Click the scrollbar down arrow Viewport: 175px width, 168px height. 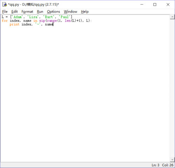click(x=172, y=160)
